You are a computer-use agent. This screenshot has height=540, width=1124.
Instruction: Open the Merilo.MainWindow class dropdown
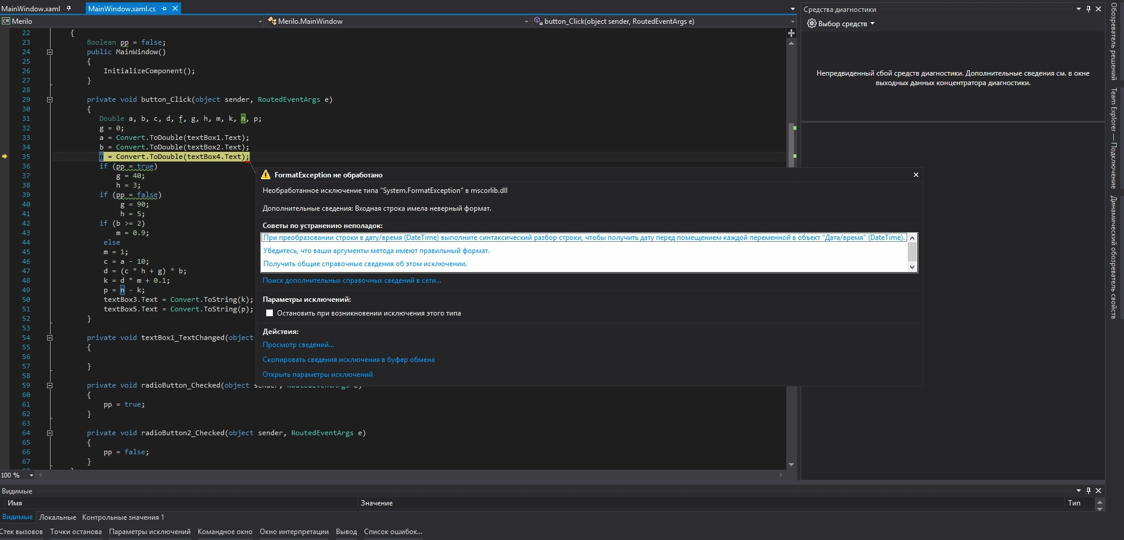tap(526, 21)
